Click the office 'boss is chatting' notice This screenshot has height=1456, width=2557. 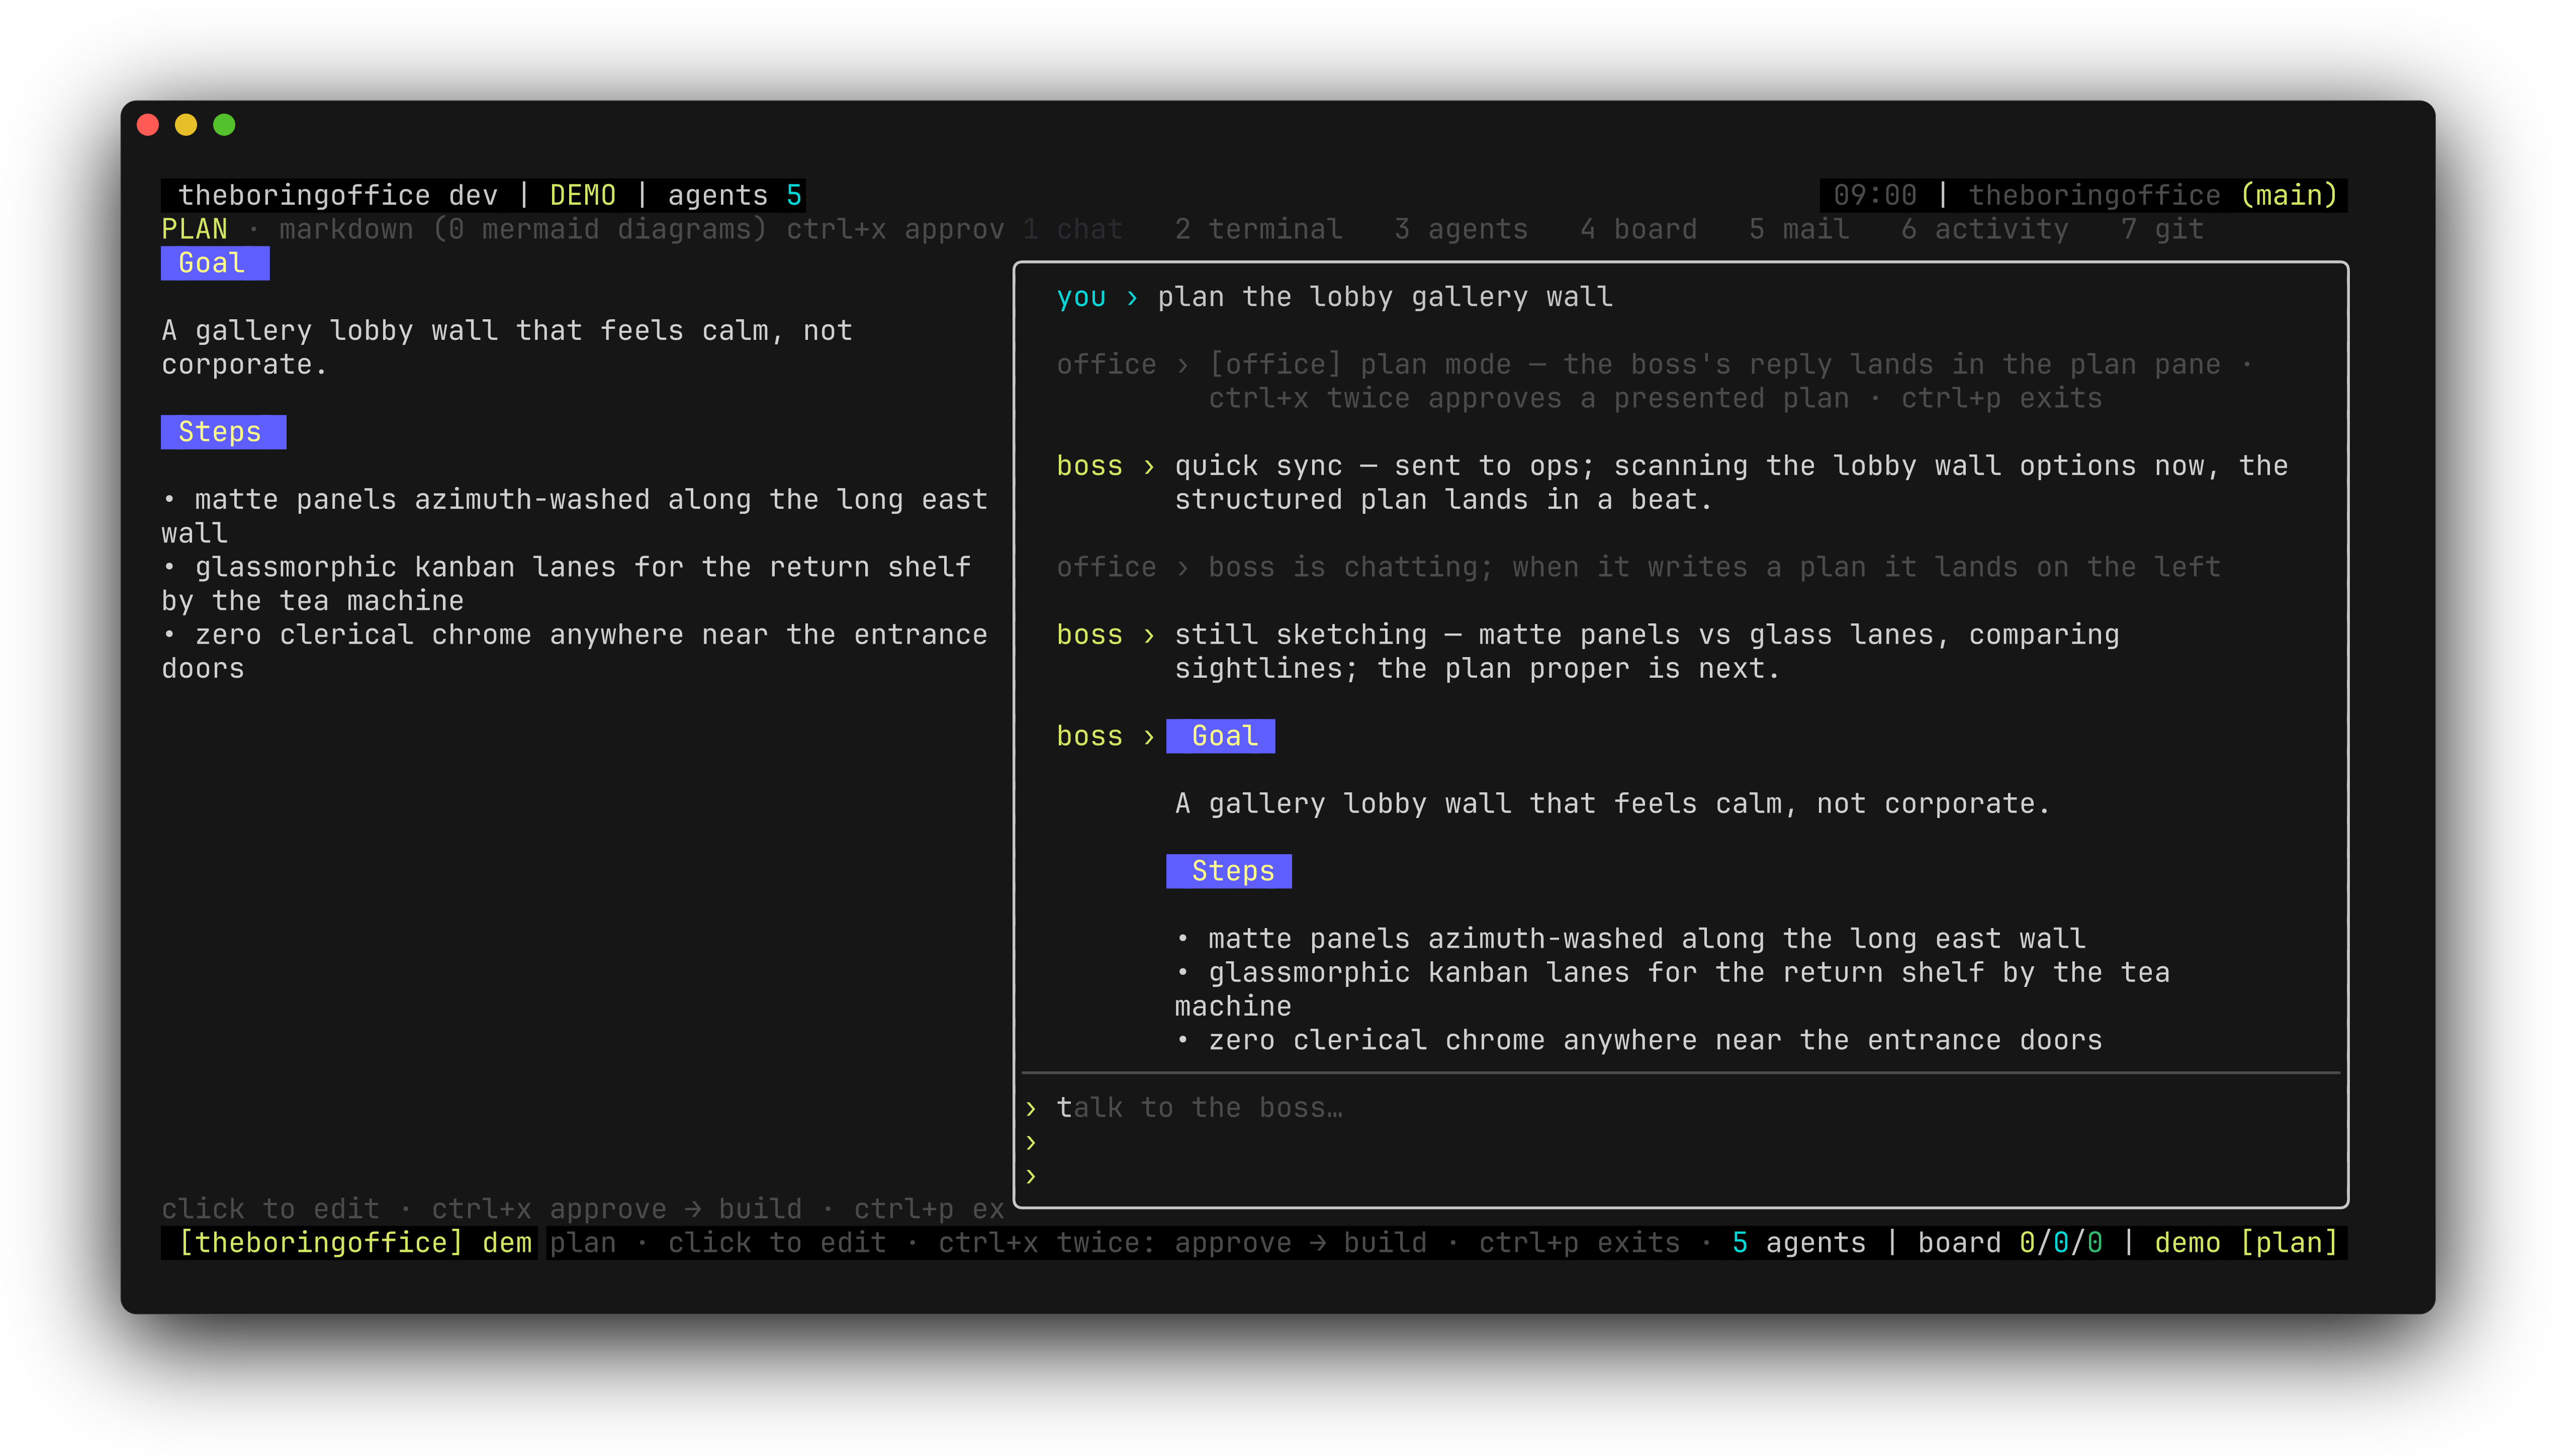pyautogui.click(x=1638, y=567)
